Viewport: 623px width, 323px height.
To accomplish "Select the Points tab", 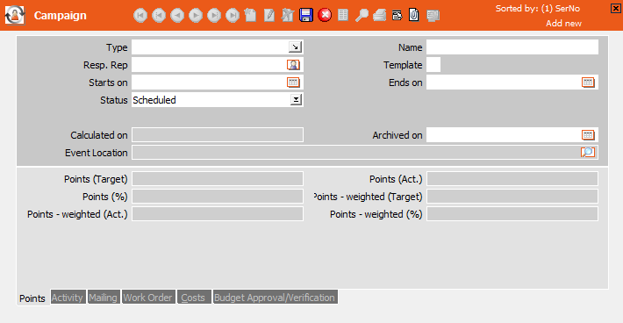I will (32, 298).
